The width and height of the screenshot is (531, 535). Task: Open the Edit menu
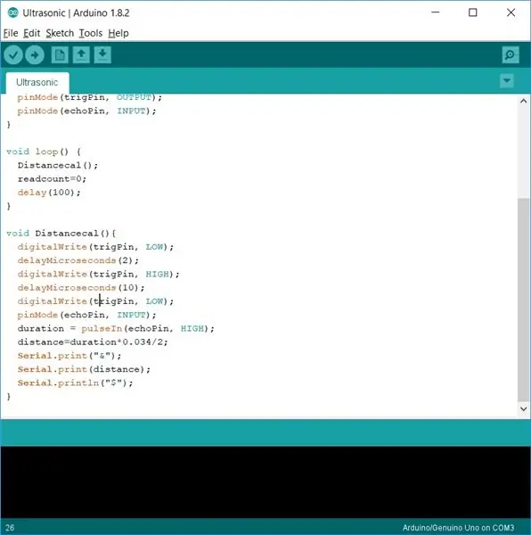tap(32, 33)
